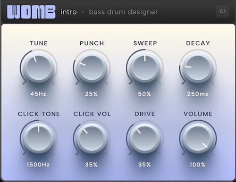
Task: Click the DECAY label
Action: [x=198, y=43]
